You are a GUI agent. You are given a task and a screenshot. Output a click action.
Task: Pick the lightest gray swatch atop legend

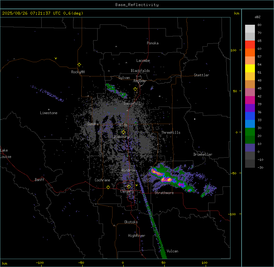(250, 29)
